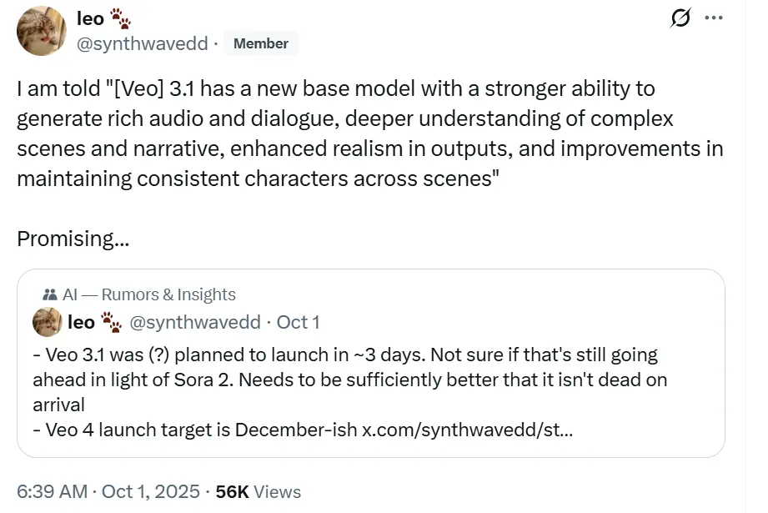Select the word Promising in the post
Viewport: 768px width, 513px height.
click(63, 239)
